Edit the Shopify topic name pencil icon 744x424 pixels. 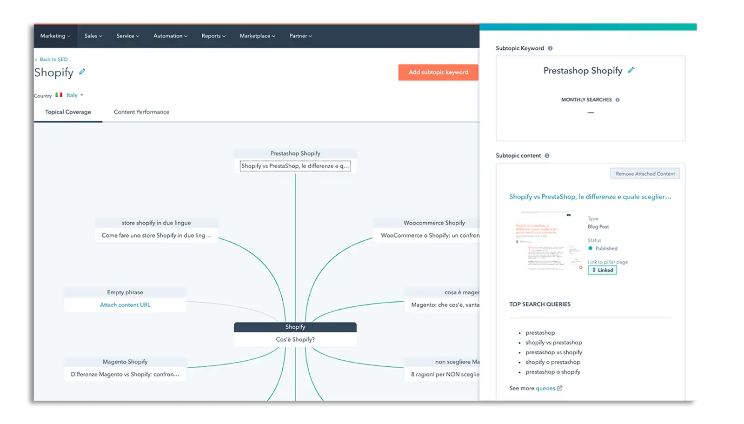[x=82, y=72]
